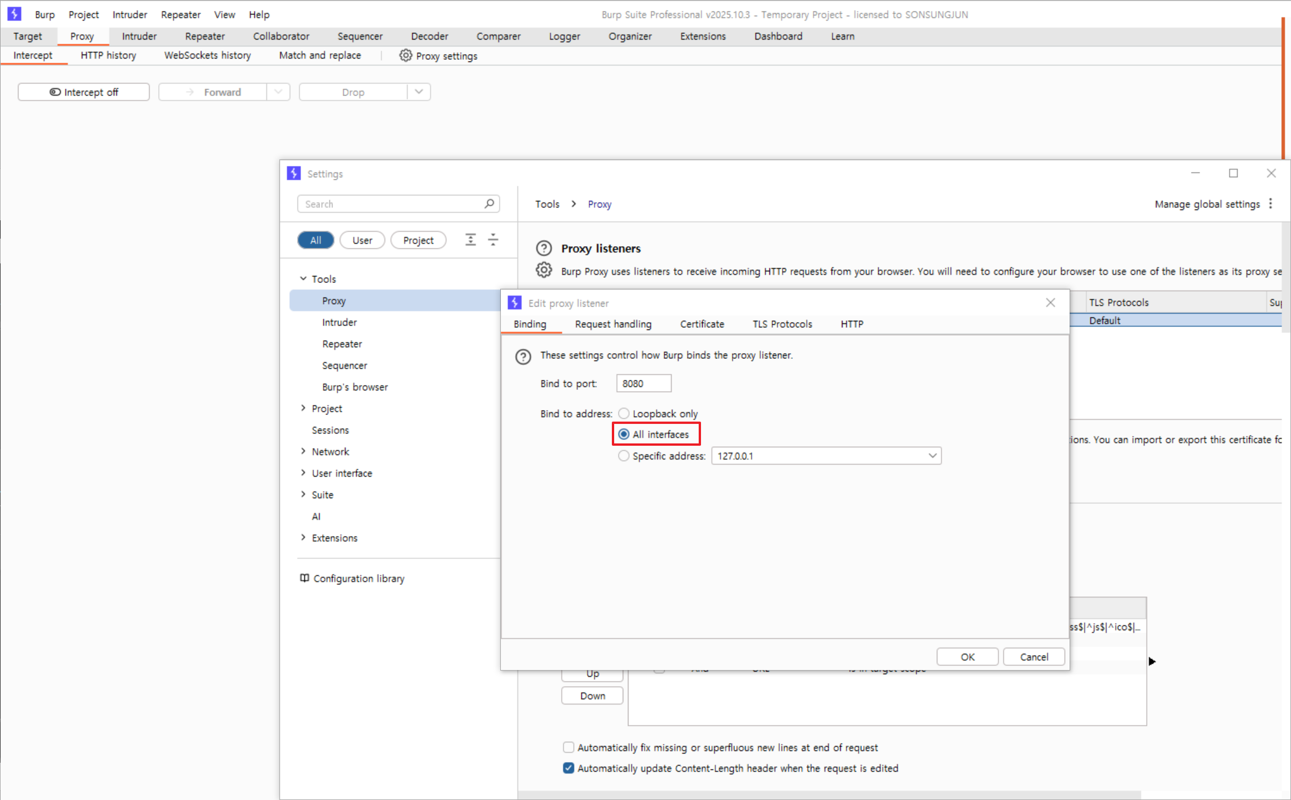
Task: Click the expand all sections icon
Action: pos(470,240)
